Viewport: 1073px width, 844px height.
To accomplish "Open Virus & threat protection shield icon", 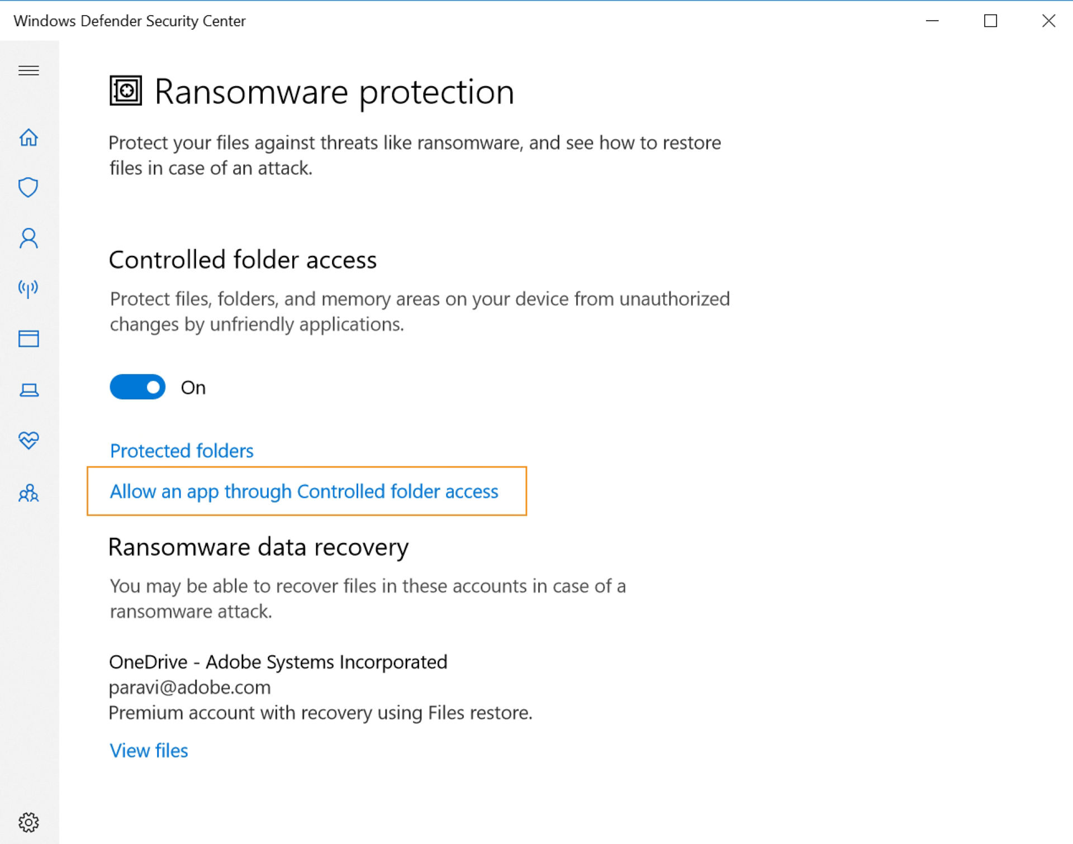I will pos(29,188).
